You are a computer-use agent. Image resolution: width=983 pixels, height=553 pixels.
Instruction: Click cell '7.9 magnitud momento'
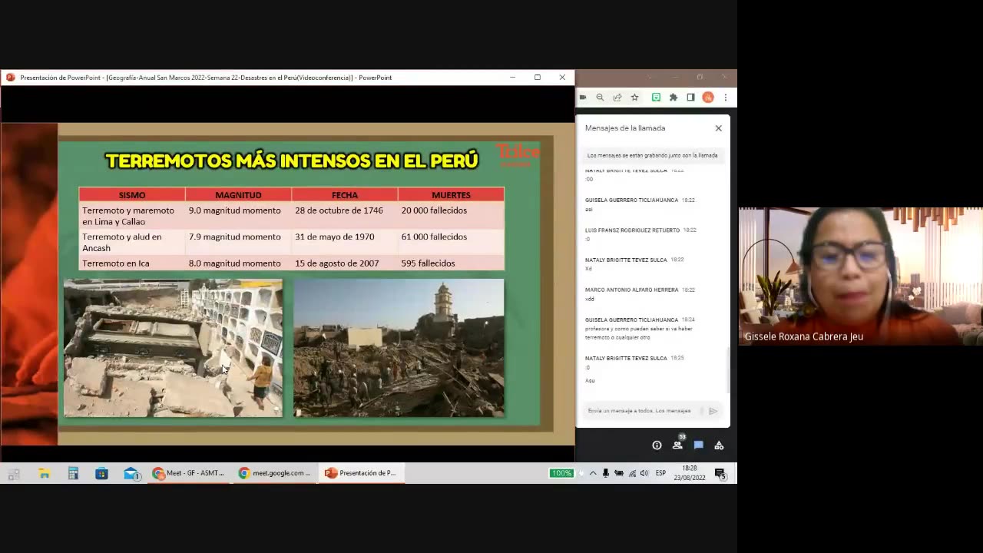(x=238, y=242)
